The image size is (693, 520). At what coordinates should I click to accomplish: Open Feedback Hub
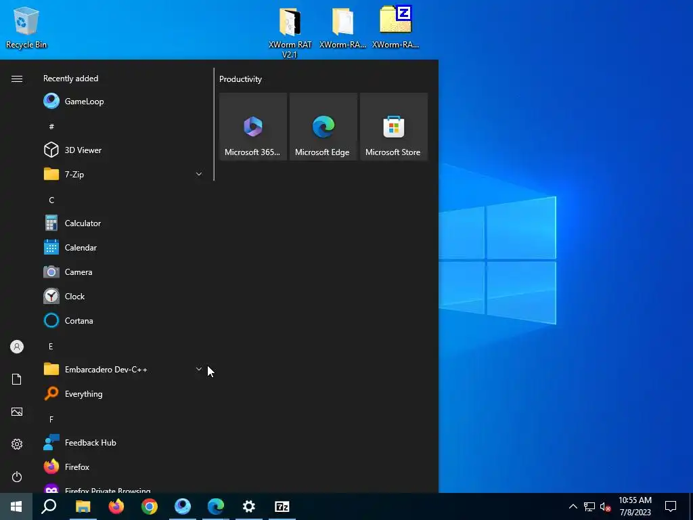click(x=123, y=443)
